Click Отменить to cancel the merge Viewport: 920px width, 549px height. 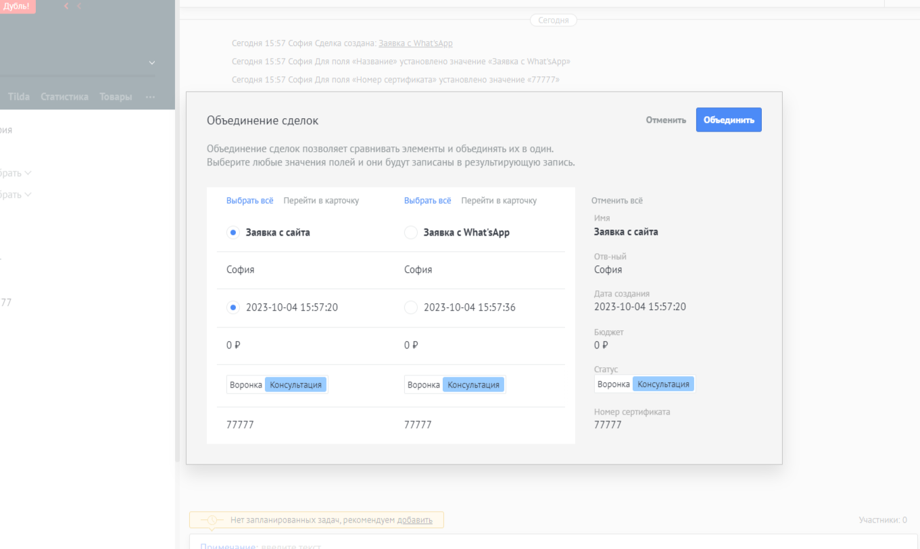pos(666,120)
